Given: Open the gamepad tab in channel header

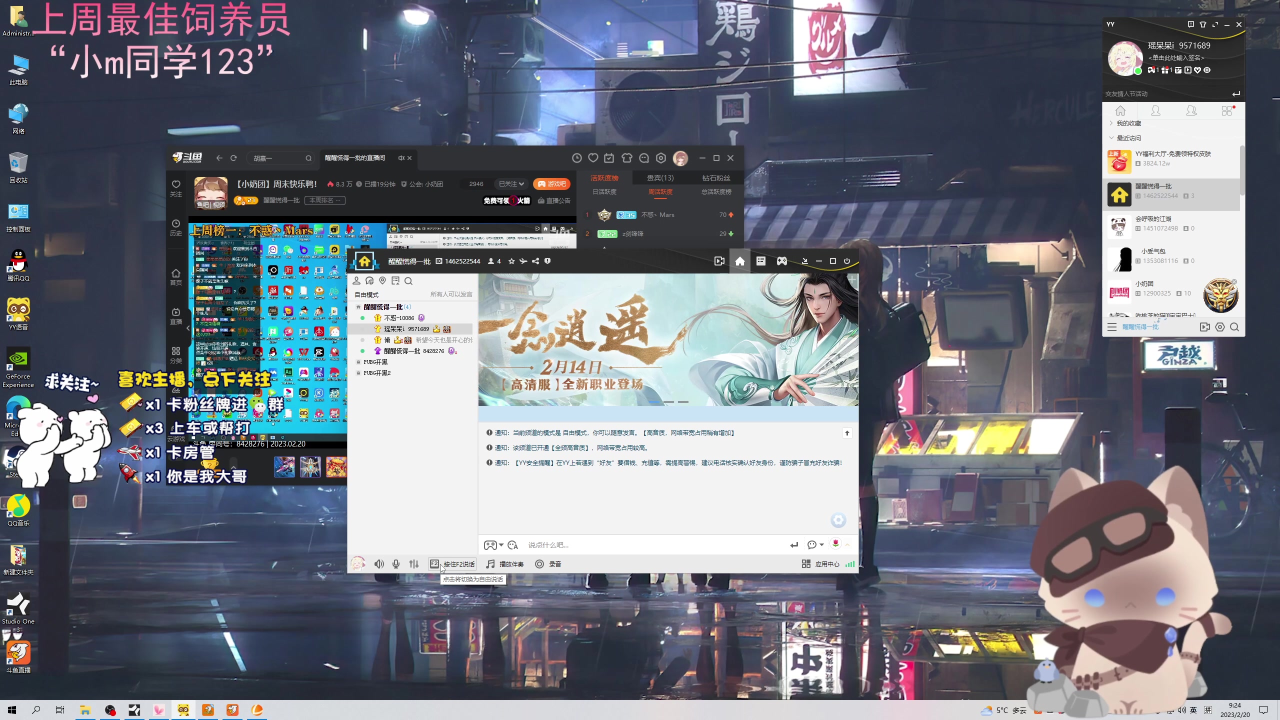Looking at the screenshot, I should (782, 261).
